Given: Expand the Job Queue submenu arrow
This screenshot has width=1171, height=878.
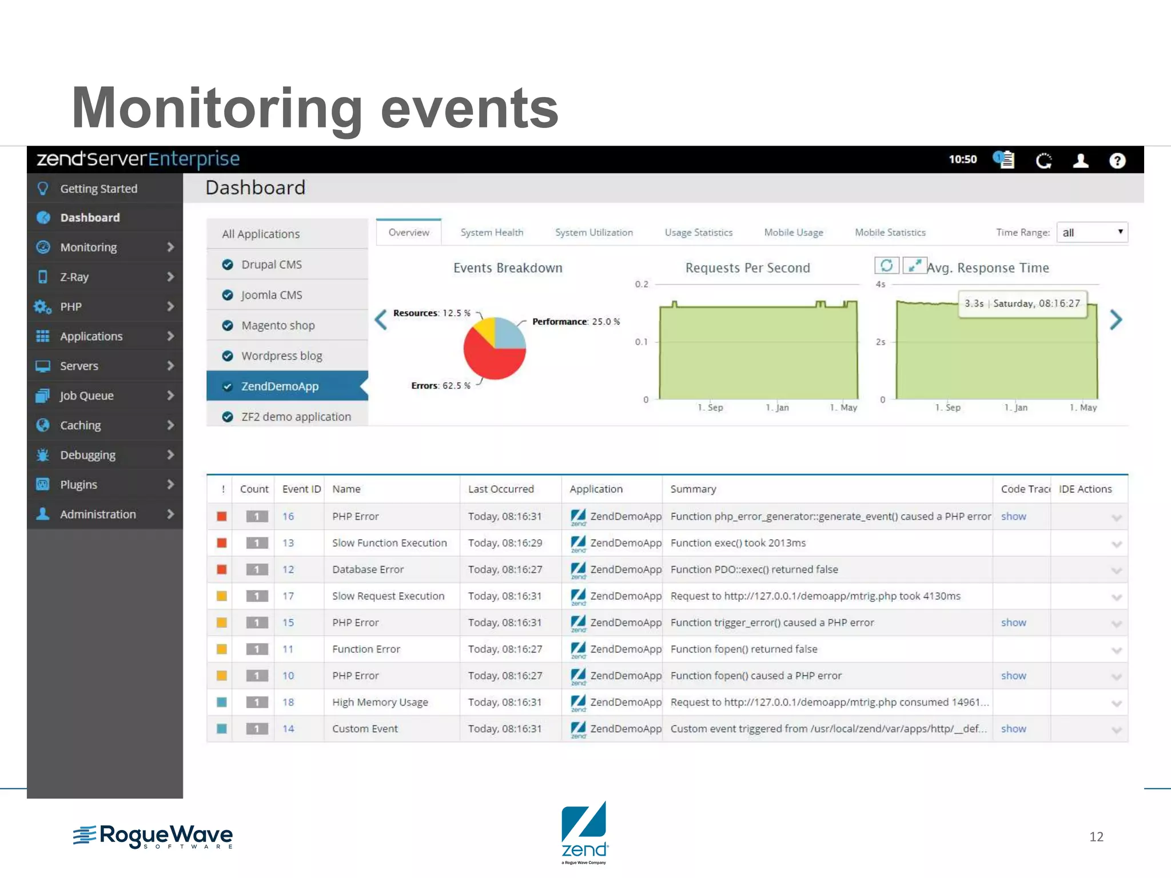Looking at the screenshot, I should pos(170,396).
